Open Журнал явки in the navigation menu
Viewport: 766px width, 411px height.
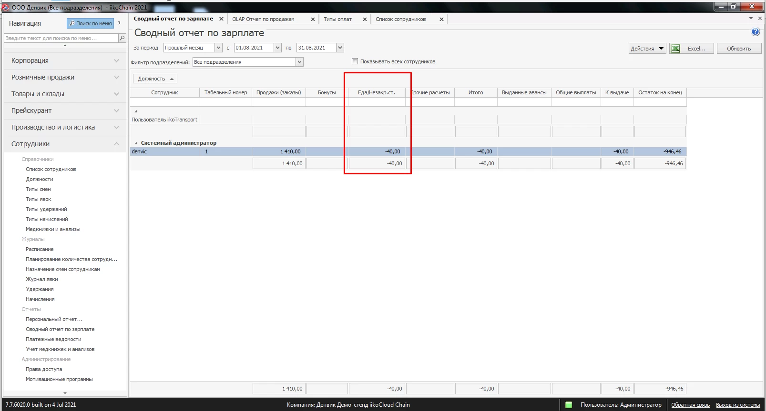42,279
